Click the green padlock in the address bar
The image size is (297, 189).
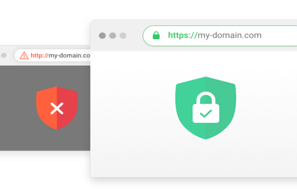click(x=156, y=36)
